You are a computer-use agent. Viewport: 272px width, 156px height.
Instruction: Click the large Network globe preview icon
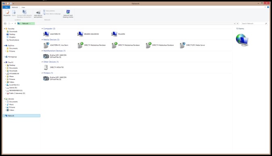[x=242, y=40]
